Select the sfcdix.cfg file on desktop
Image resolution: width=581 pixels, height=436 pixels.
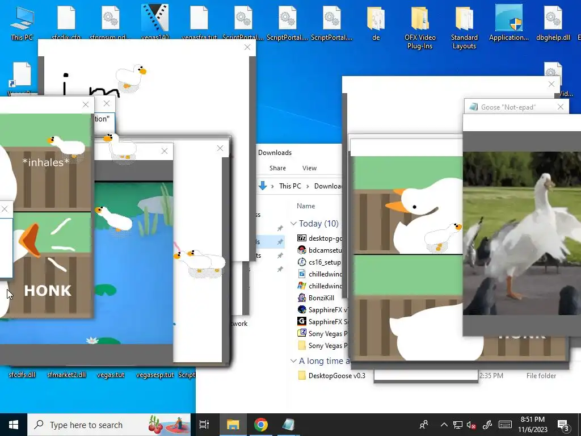tap(66, 22)
